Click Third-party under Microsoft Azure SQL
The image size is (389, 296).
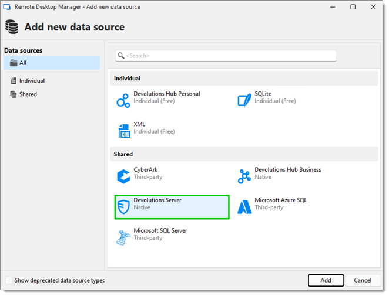269,207
